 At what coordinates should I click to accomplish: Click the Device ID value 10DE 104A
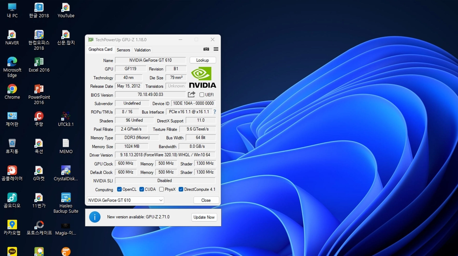(193, 103)
